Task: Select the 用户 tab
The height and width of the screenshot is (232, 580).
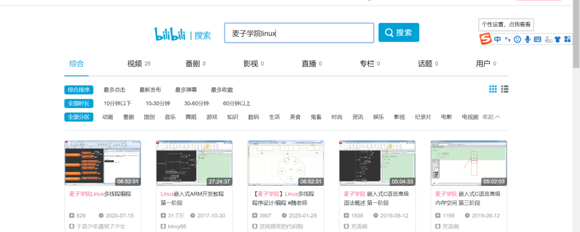Action: click(x=485, y=64)
